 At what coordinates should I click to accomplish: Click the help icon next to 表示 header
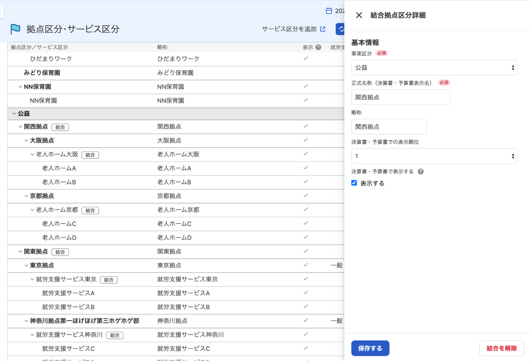tap(318, 47)
